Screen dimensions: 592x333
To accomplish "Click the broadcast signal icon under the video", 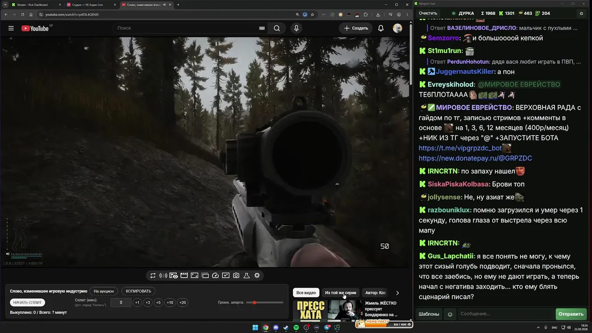I will (x=163, y=276).
